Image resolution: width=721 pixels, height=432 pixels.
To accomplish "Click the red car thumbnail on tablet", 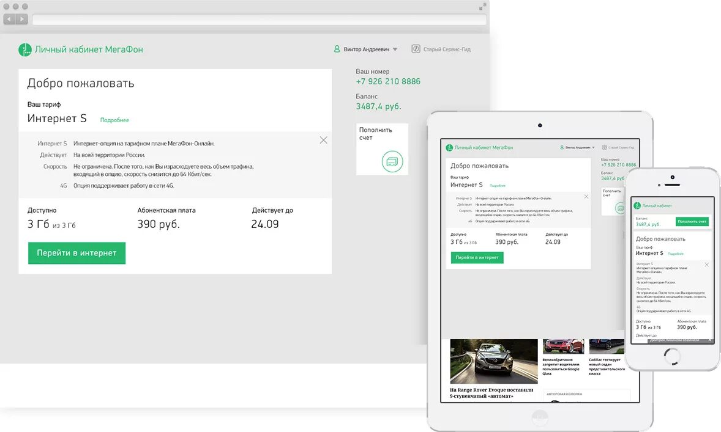I will coord(563,346).
